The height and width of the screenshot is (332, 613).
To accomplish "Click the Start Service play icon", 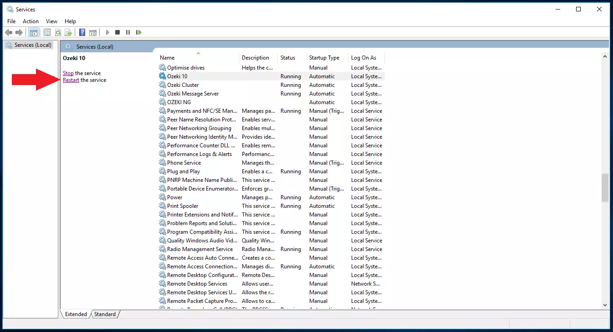I will [x=107, y=32].
